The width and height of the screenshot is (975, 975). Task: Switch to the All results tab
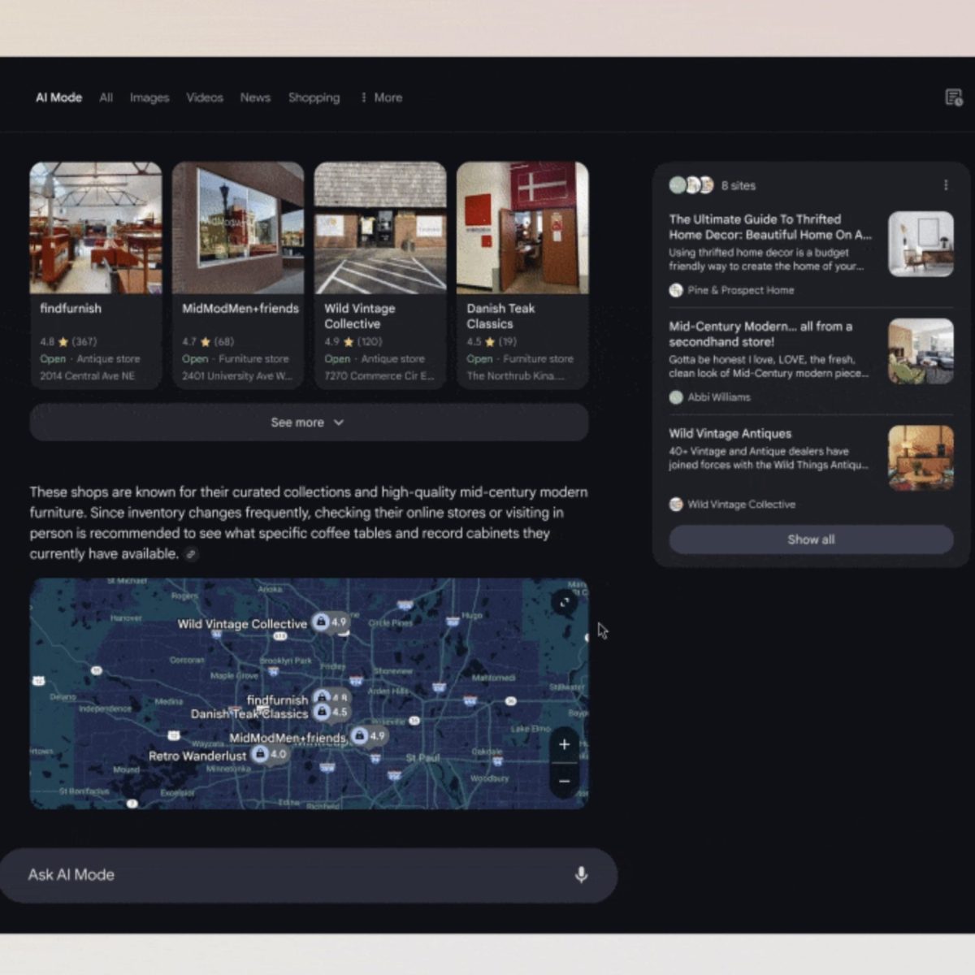[x=106, y=97]
